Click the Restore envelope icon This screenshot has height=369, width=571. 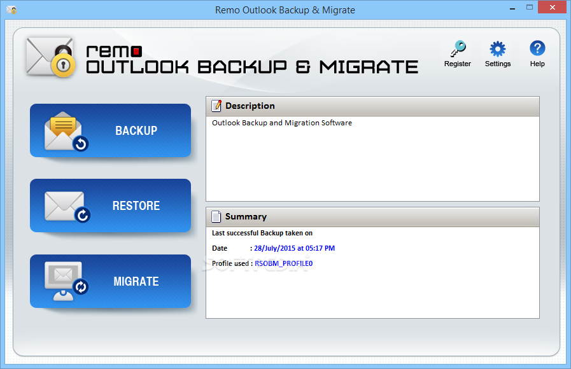[67, 207]
